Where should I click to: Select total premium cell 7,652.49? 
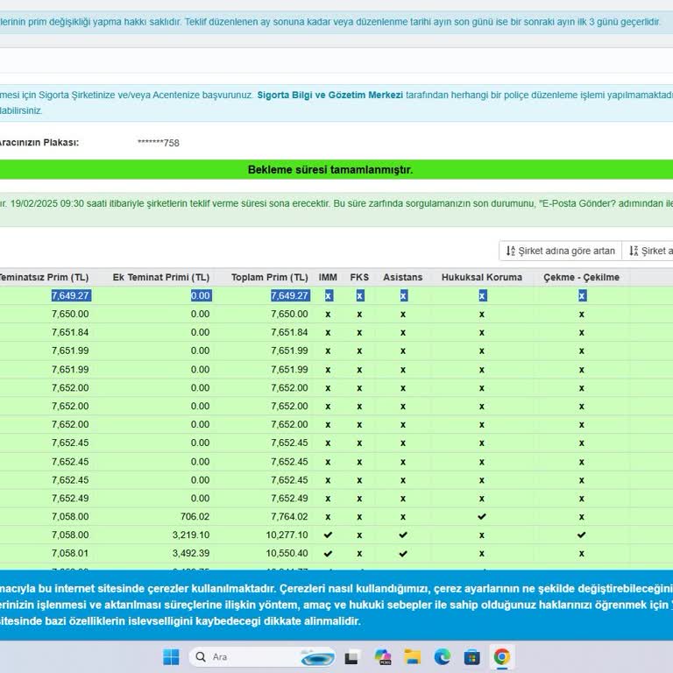click(x=289, y=499)
